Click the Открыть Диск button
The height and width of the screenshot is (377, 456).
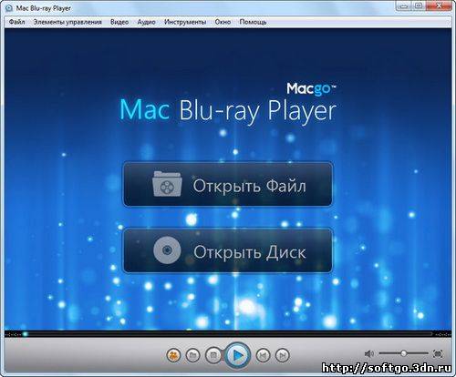click(228, 250)
